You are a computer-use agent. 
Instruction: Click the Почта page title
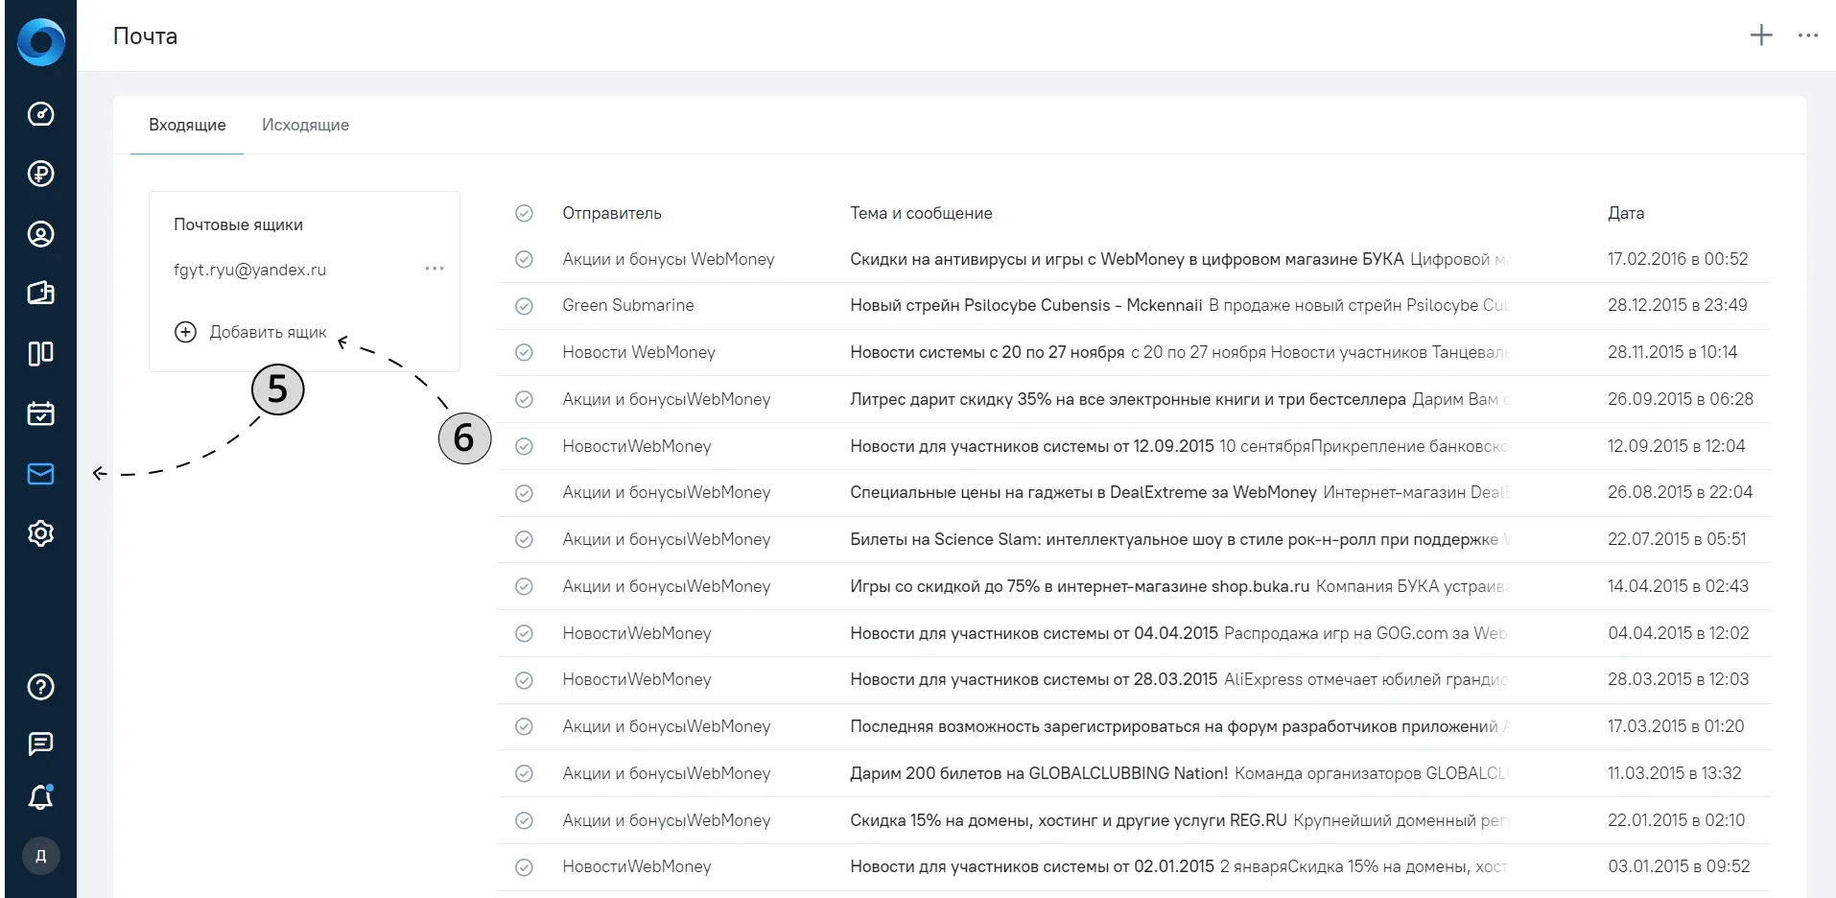[145, 36]
